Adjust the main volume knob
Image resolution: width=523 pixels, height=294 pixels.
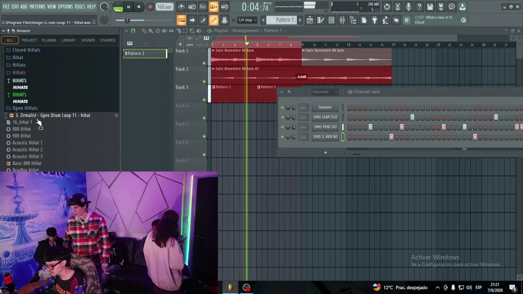(105, 7)
